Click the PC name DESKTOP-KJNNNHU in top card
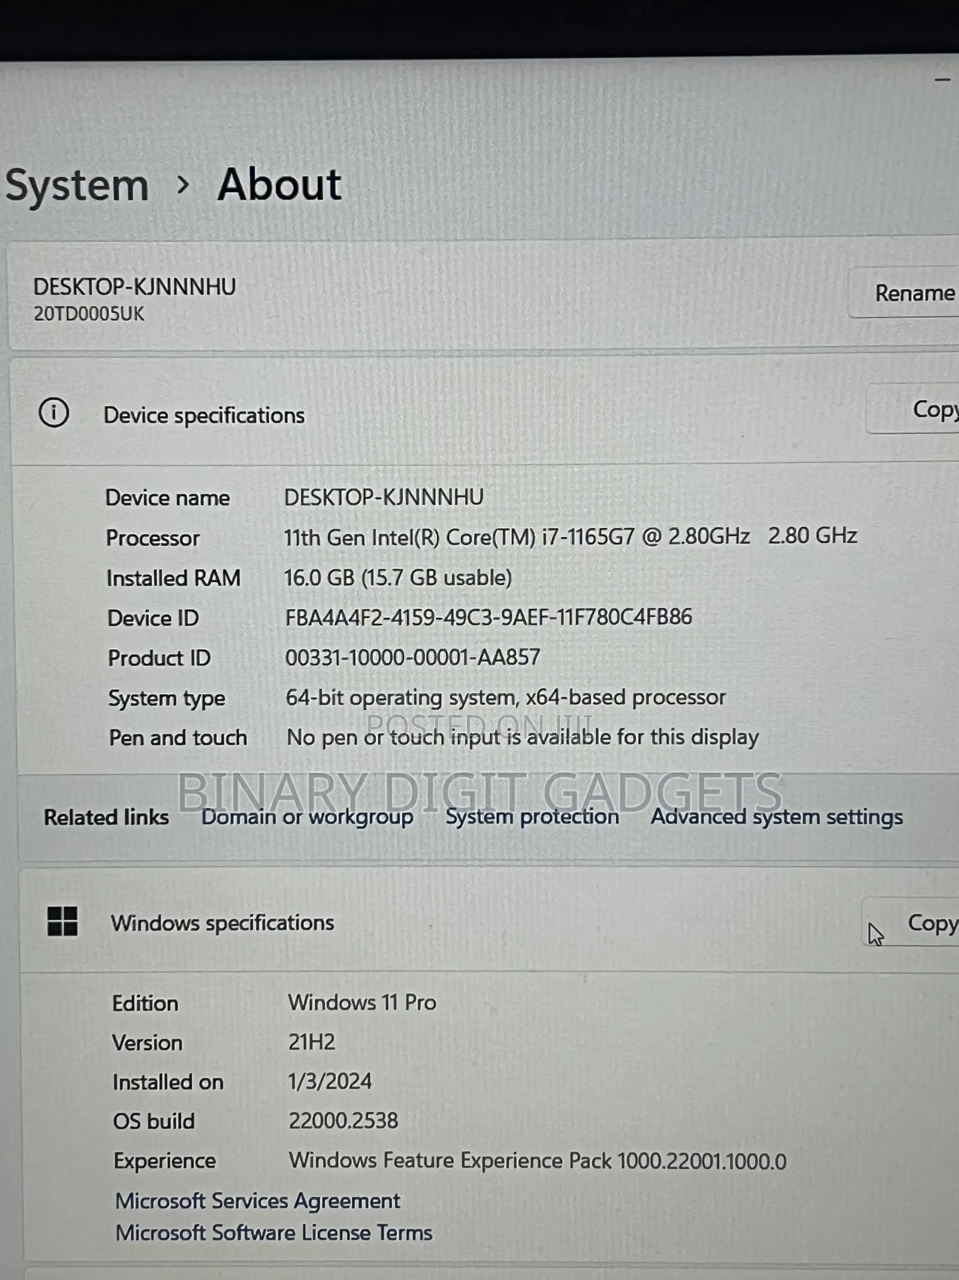959x1280 pixels. (134, 287)
